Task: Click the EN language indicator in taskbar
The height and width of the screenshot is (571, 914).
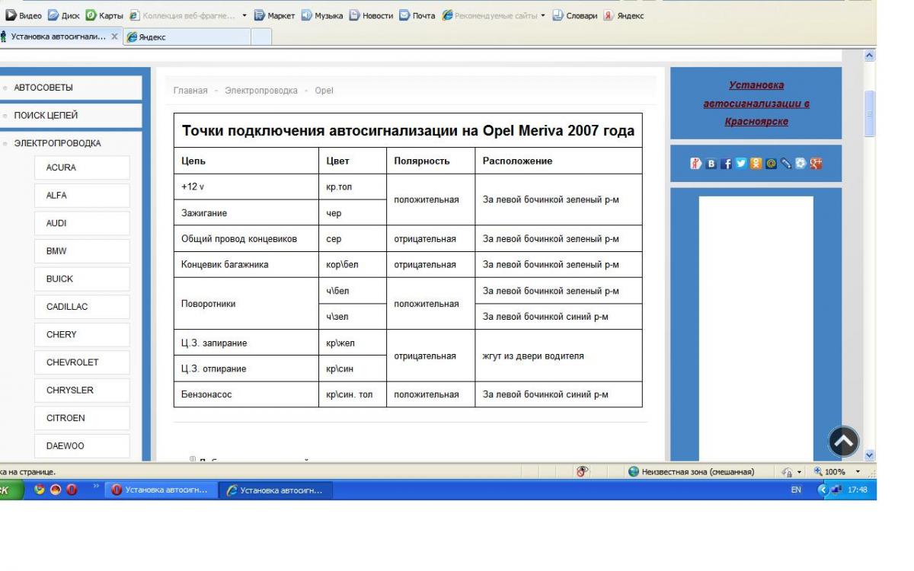Action: tap(796, 490)
